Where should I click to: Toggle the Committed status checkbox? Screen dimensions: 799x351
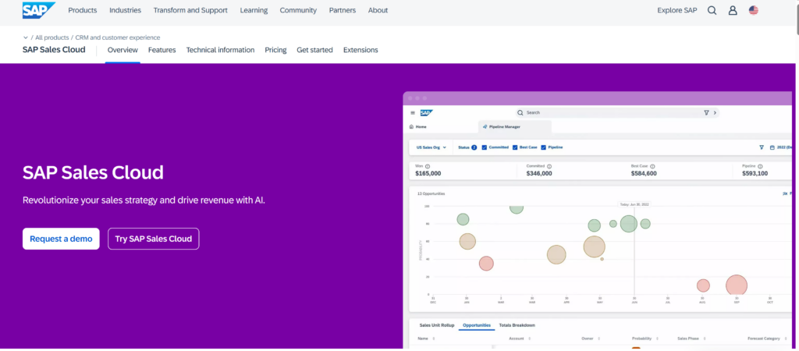tap(484, 147)
